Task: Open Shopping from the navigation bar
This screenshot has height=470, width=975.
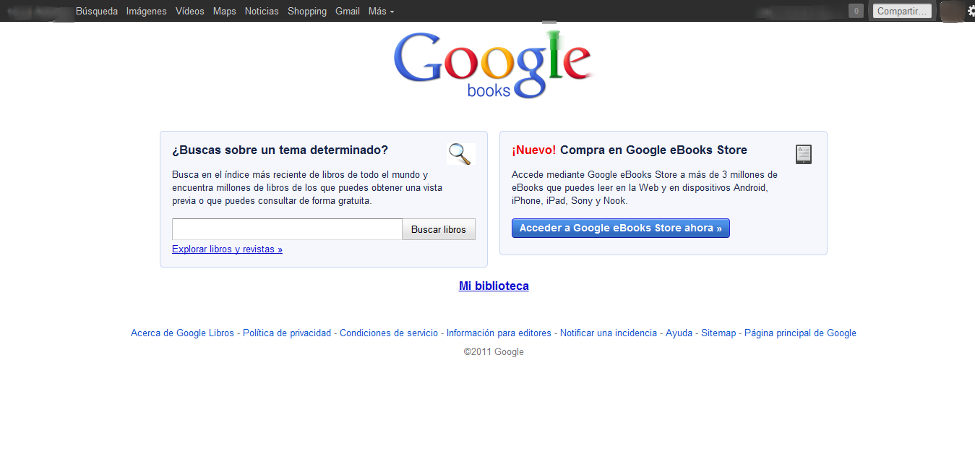Action: (306, 11)
